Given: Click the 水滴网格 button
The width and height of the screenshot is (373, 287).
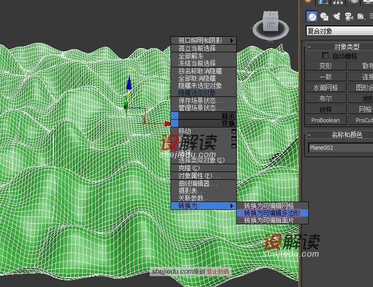Looking at the screenshot, I should click(325, 88).
